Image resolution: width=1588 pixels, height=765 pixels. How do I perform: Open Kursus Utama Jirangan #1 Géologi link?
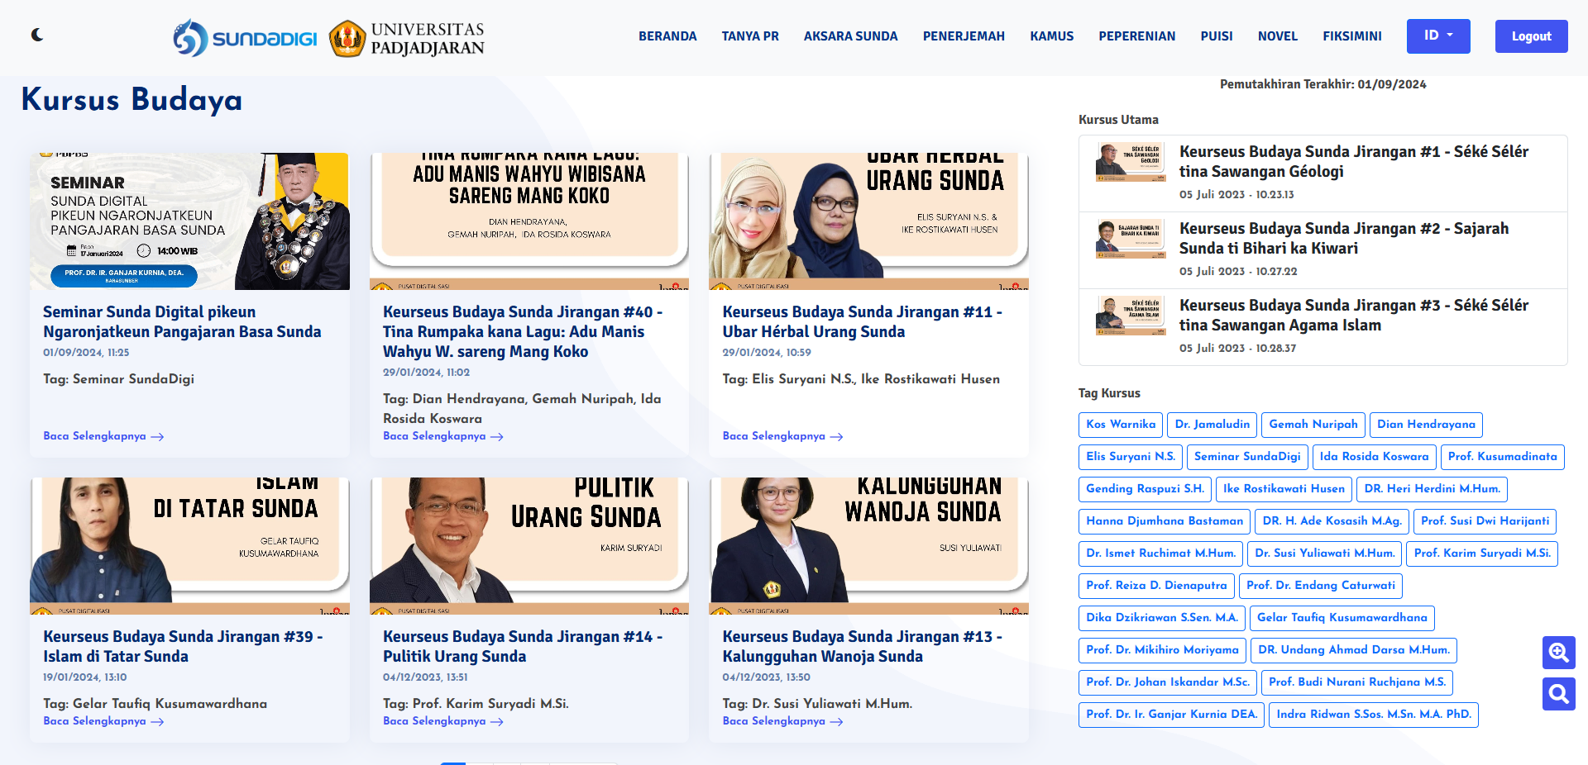[1354, 161]
